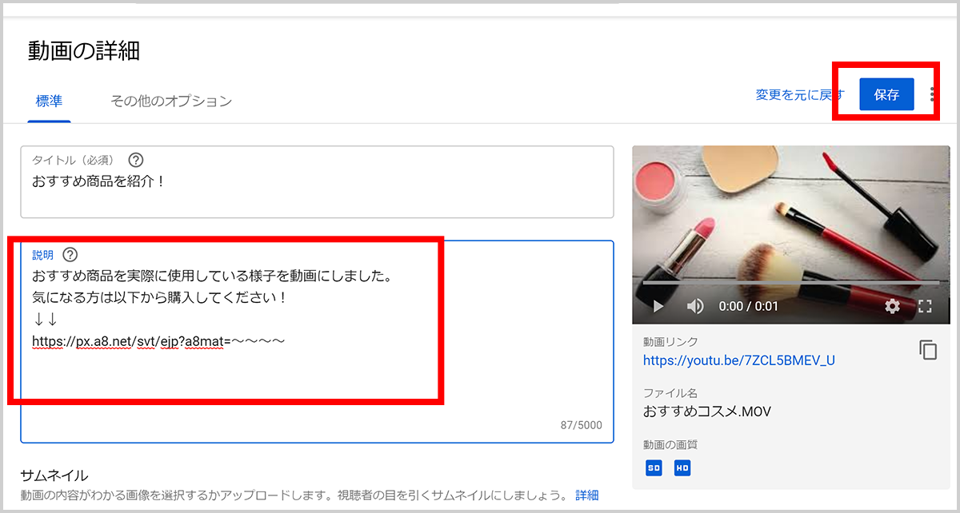This screenshot has height=513, width=960.
Task: Click the HD quality badge
Action: pos(682,468)
